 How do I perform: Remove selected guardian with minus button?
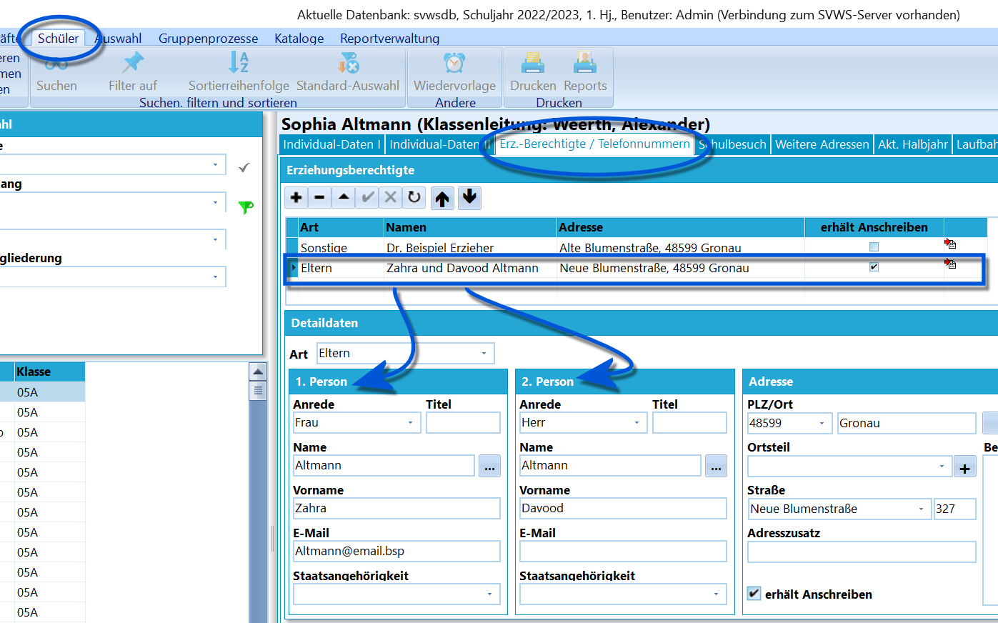[x=320, y=197]
